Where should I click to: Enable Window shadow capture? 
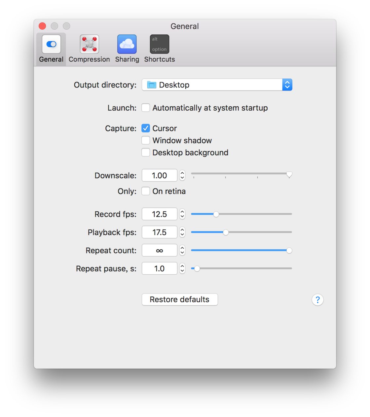tap(146, 140)
